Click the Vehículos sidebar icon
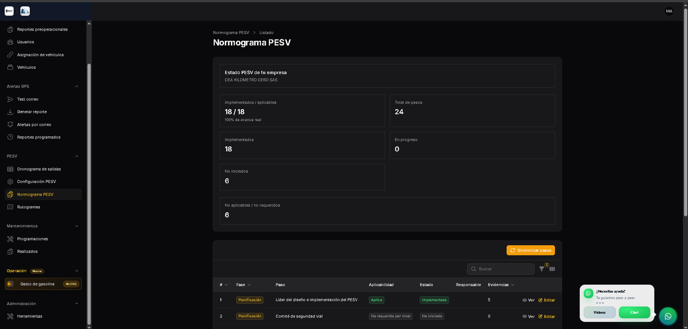 click(x=10, y=67)
